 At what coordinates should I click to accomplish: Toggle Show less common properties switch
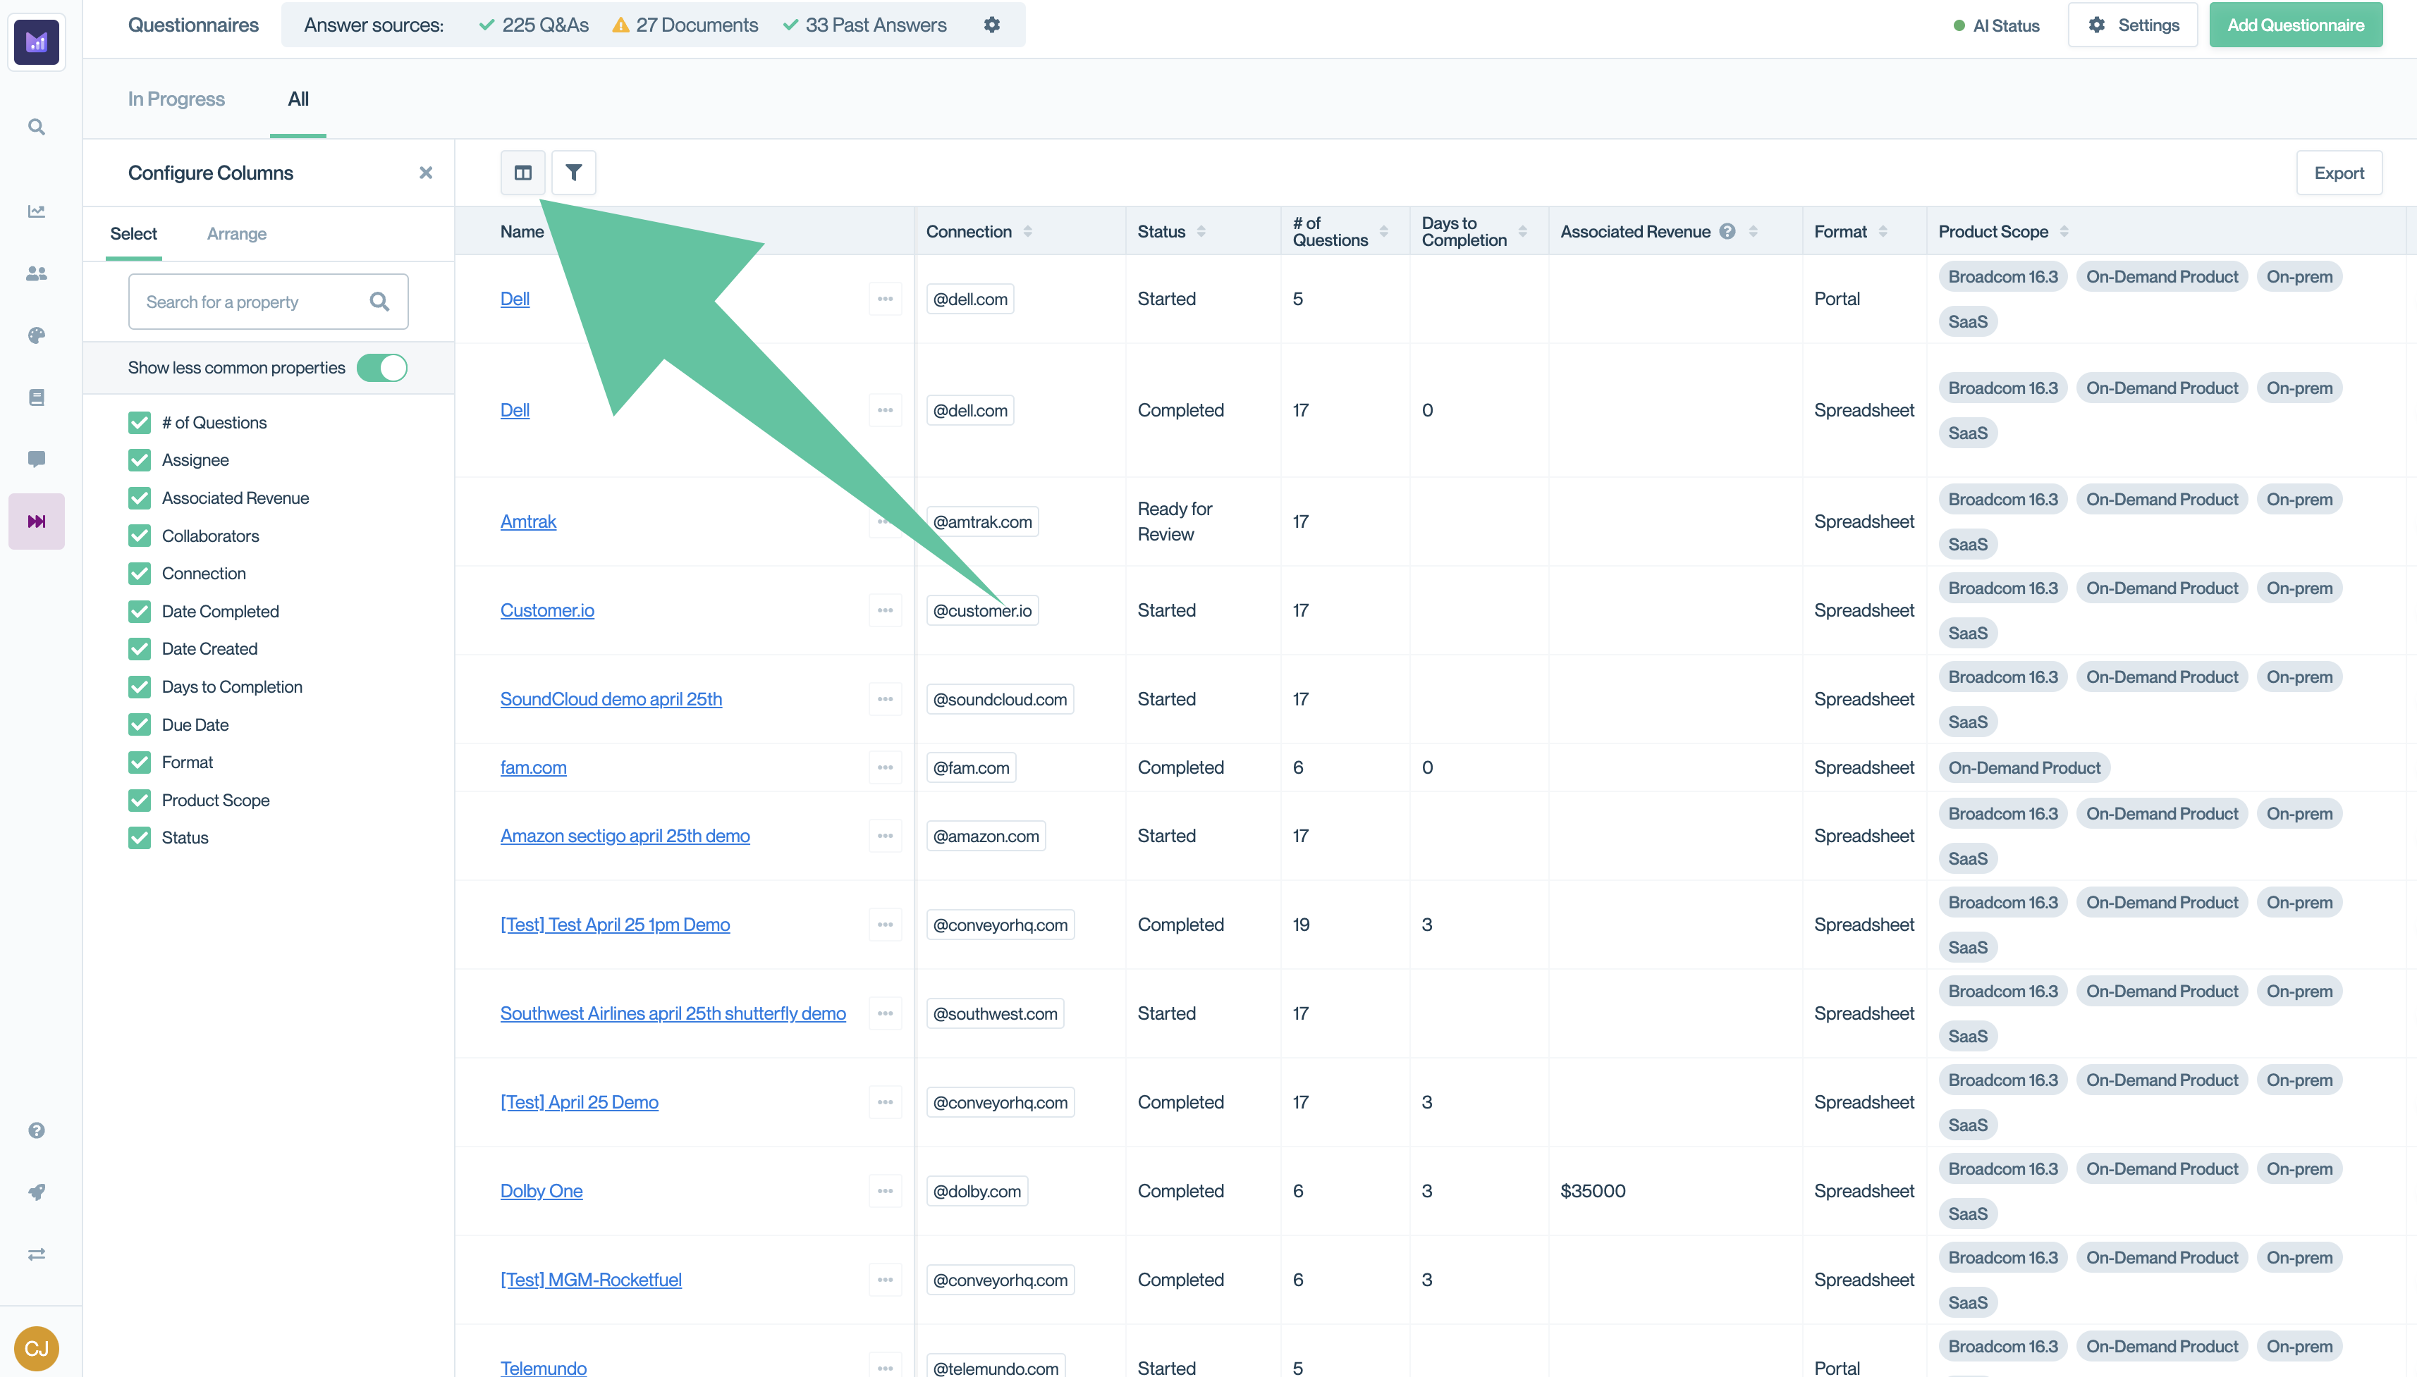382,368
